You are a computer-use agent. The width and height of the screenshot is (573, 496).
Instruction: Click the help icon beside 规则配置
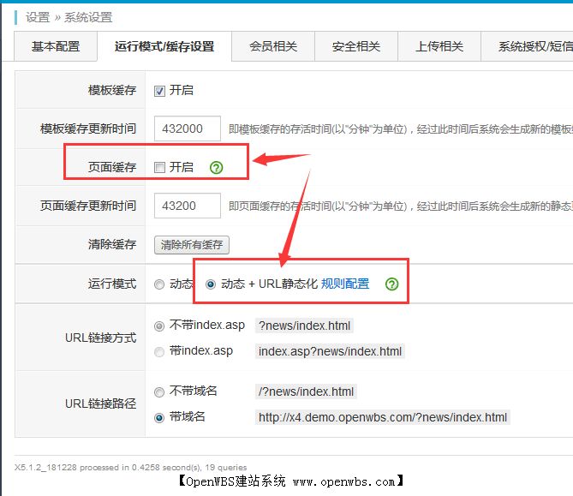(x=391, y=284)
